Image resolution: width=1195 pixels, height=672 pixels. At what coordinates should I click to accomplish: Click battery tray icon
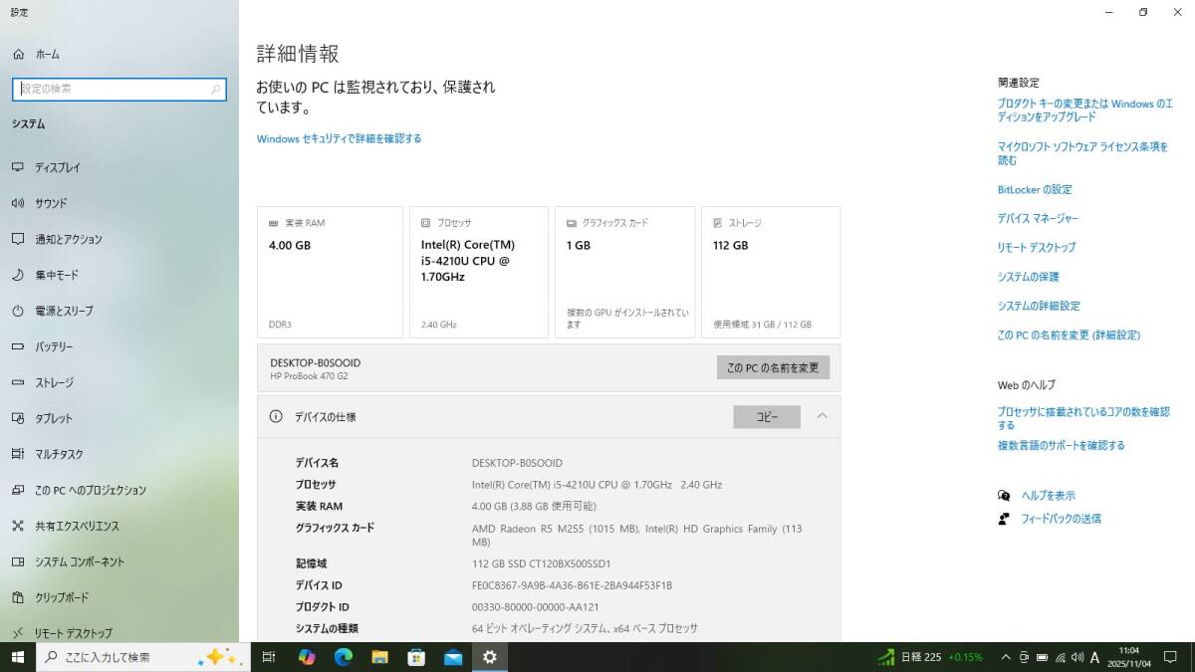[x=1042, y=657]
